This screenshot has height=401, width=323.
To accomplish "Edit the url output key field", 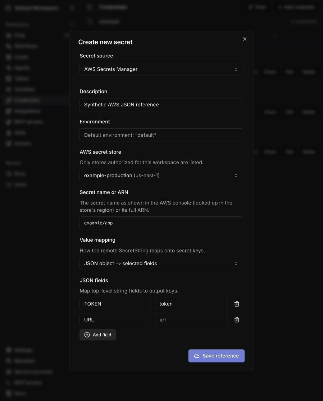I will [x=191, y=320].
